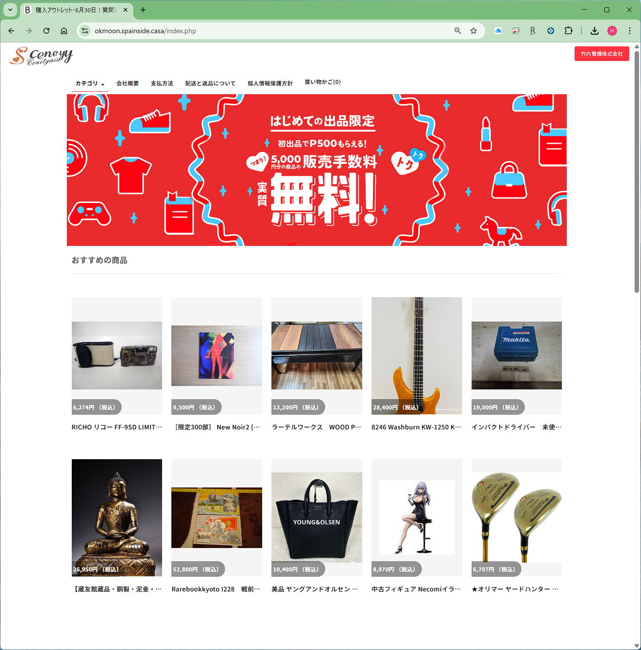641x650 pixels.
Task: Open the Makita impact driver thumbnail
Action: tap(517, 355)
